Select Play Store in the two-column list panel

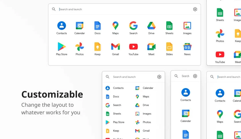pyautogui.click(x=115, y=122)
